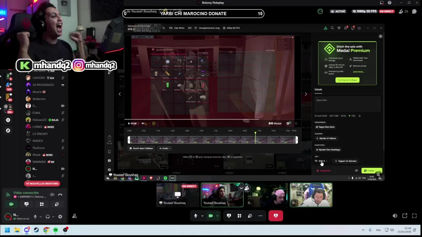Expand headphone output options arrow

pos(53,217)
